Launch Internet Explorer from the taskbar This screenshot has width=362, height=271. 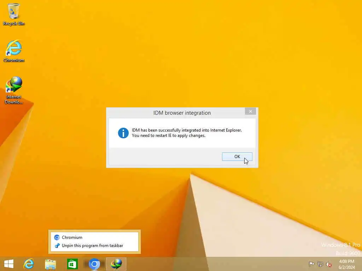29,264
